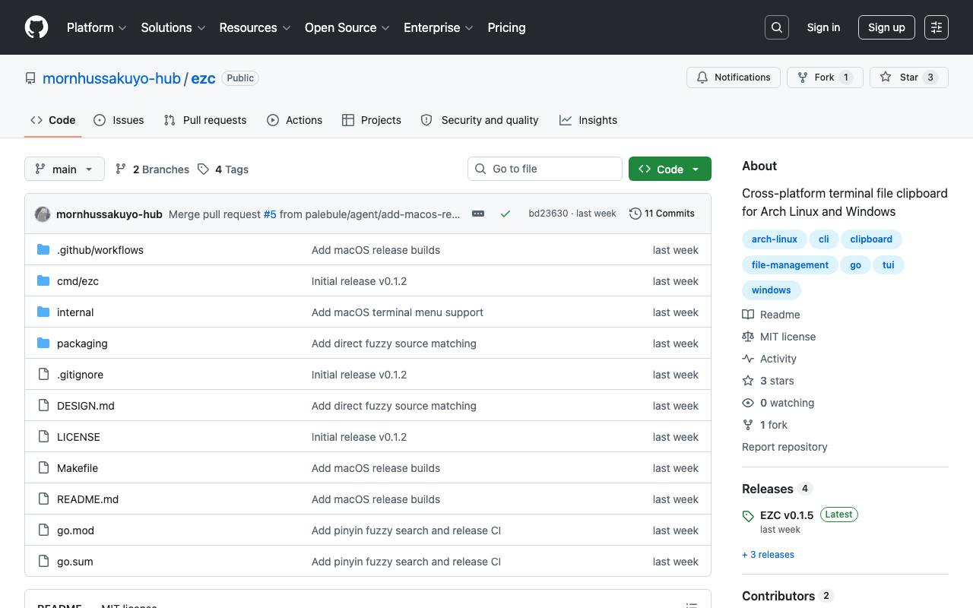Go to the Projects tab
The width and height of the screenshot is (973, 608).
372,120
